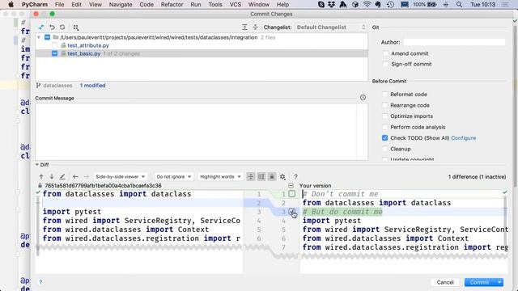518x291 pixels.
Task: Click the Revert (rollback) arrow icon
Action: tap(52, 27)
